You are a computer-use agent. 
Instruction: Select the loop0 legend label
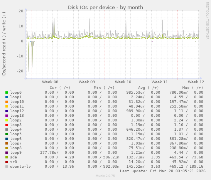tap(16, 93)
